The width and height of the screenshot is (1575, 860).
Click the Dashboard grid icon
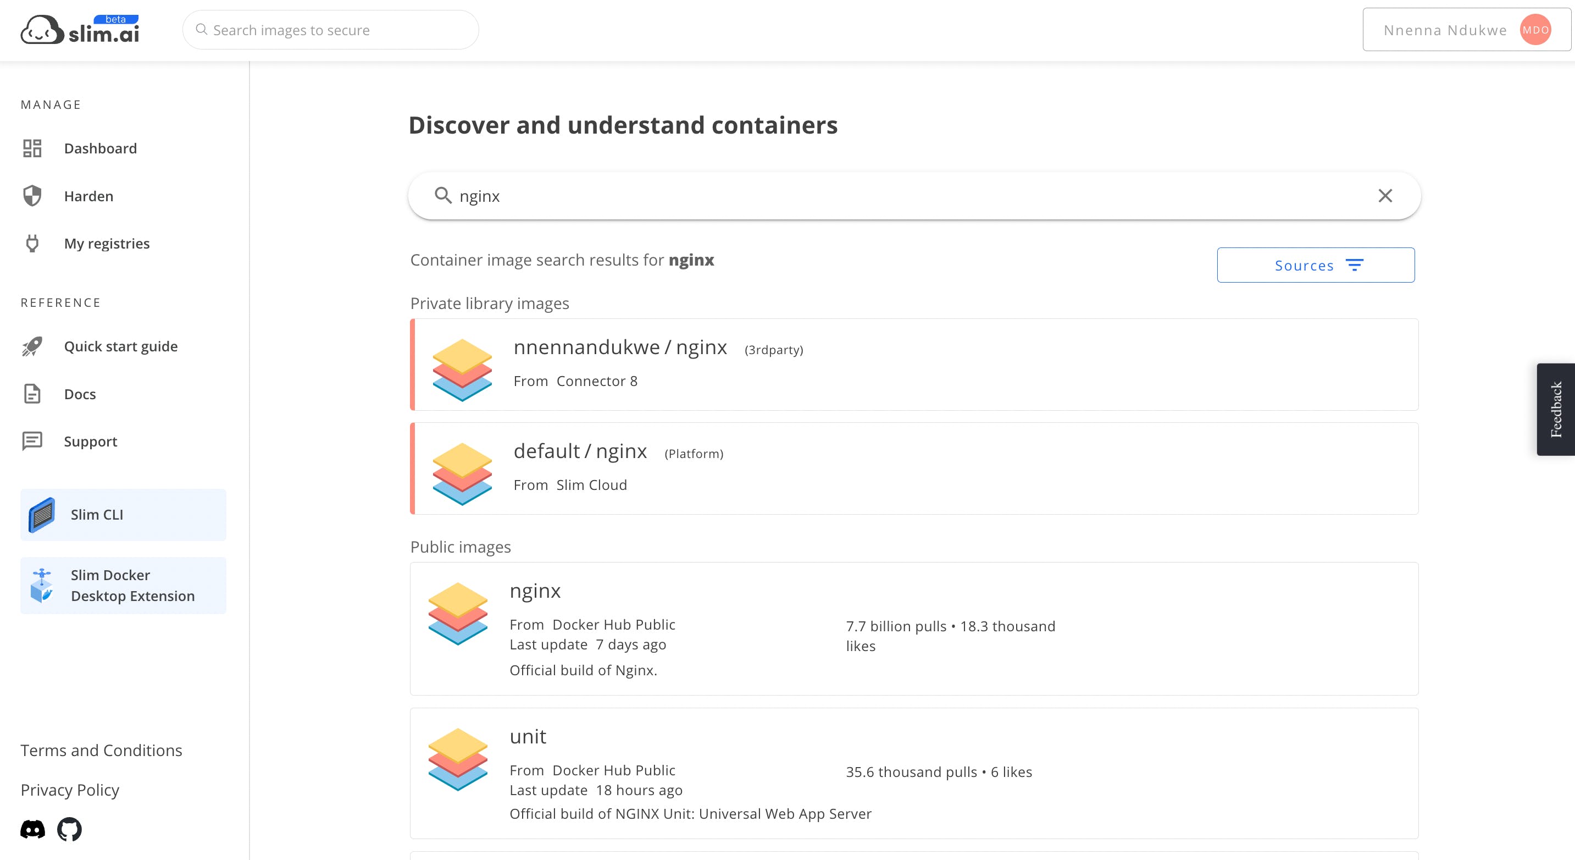tap(32, 148)
